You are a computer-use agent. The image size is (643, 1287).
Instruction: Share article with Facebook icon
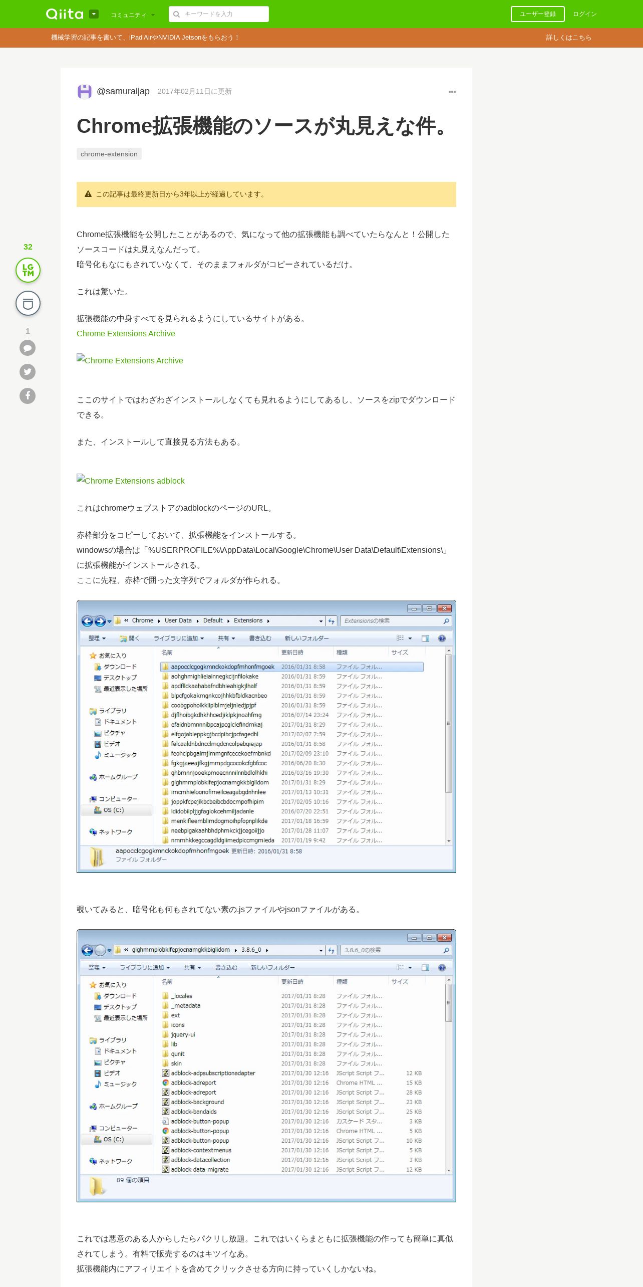click(x=28, y=396)
